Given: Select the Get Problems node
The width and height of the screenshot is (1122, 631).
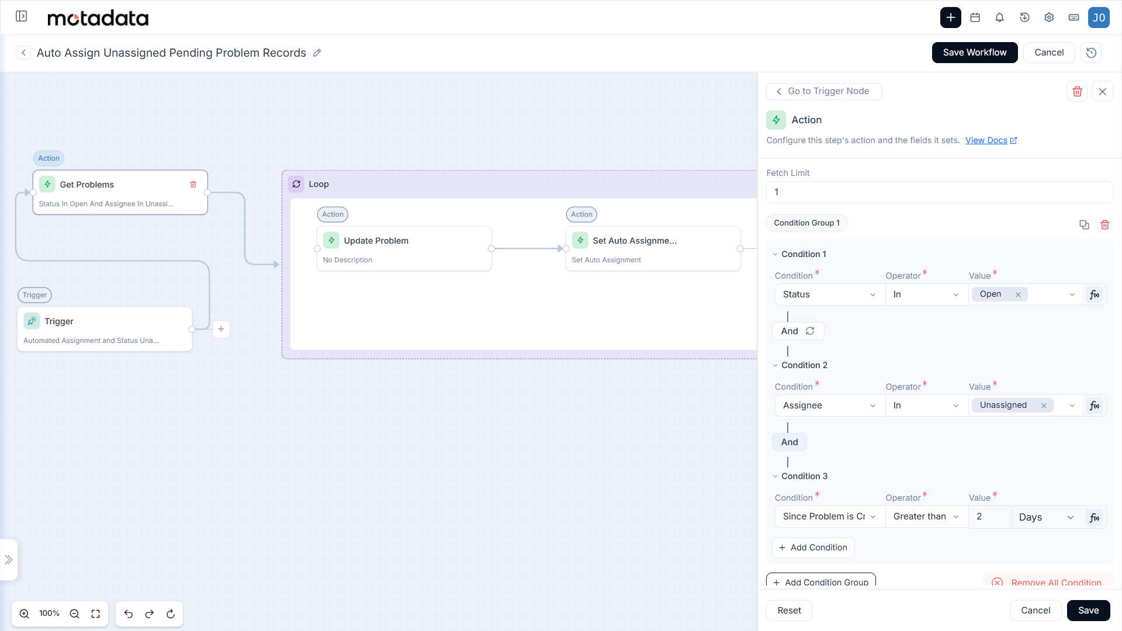Looking at the screenshot, I should [120, 193].
